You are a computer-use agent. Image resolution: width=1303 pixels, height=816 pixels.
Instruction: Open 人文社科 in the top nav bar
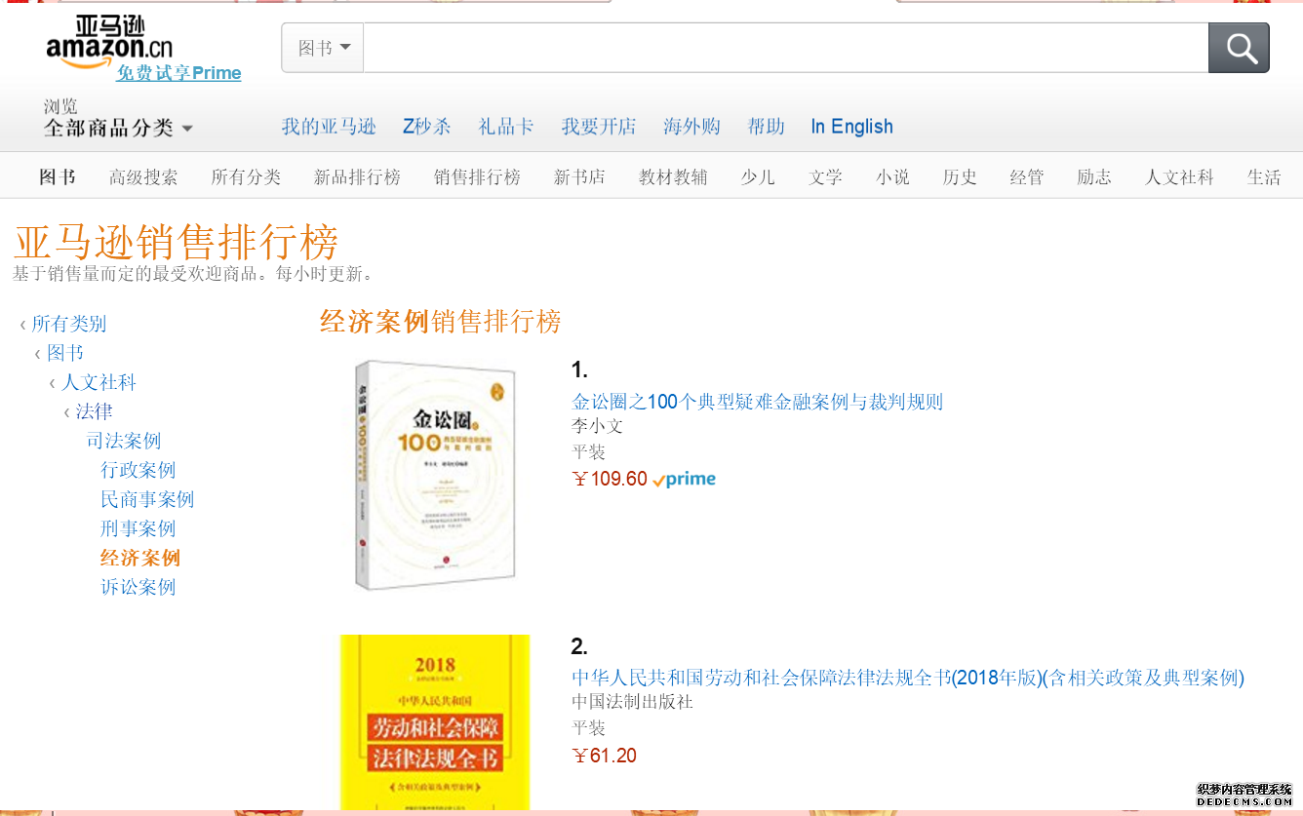(x=1179, y=176)
